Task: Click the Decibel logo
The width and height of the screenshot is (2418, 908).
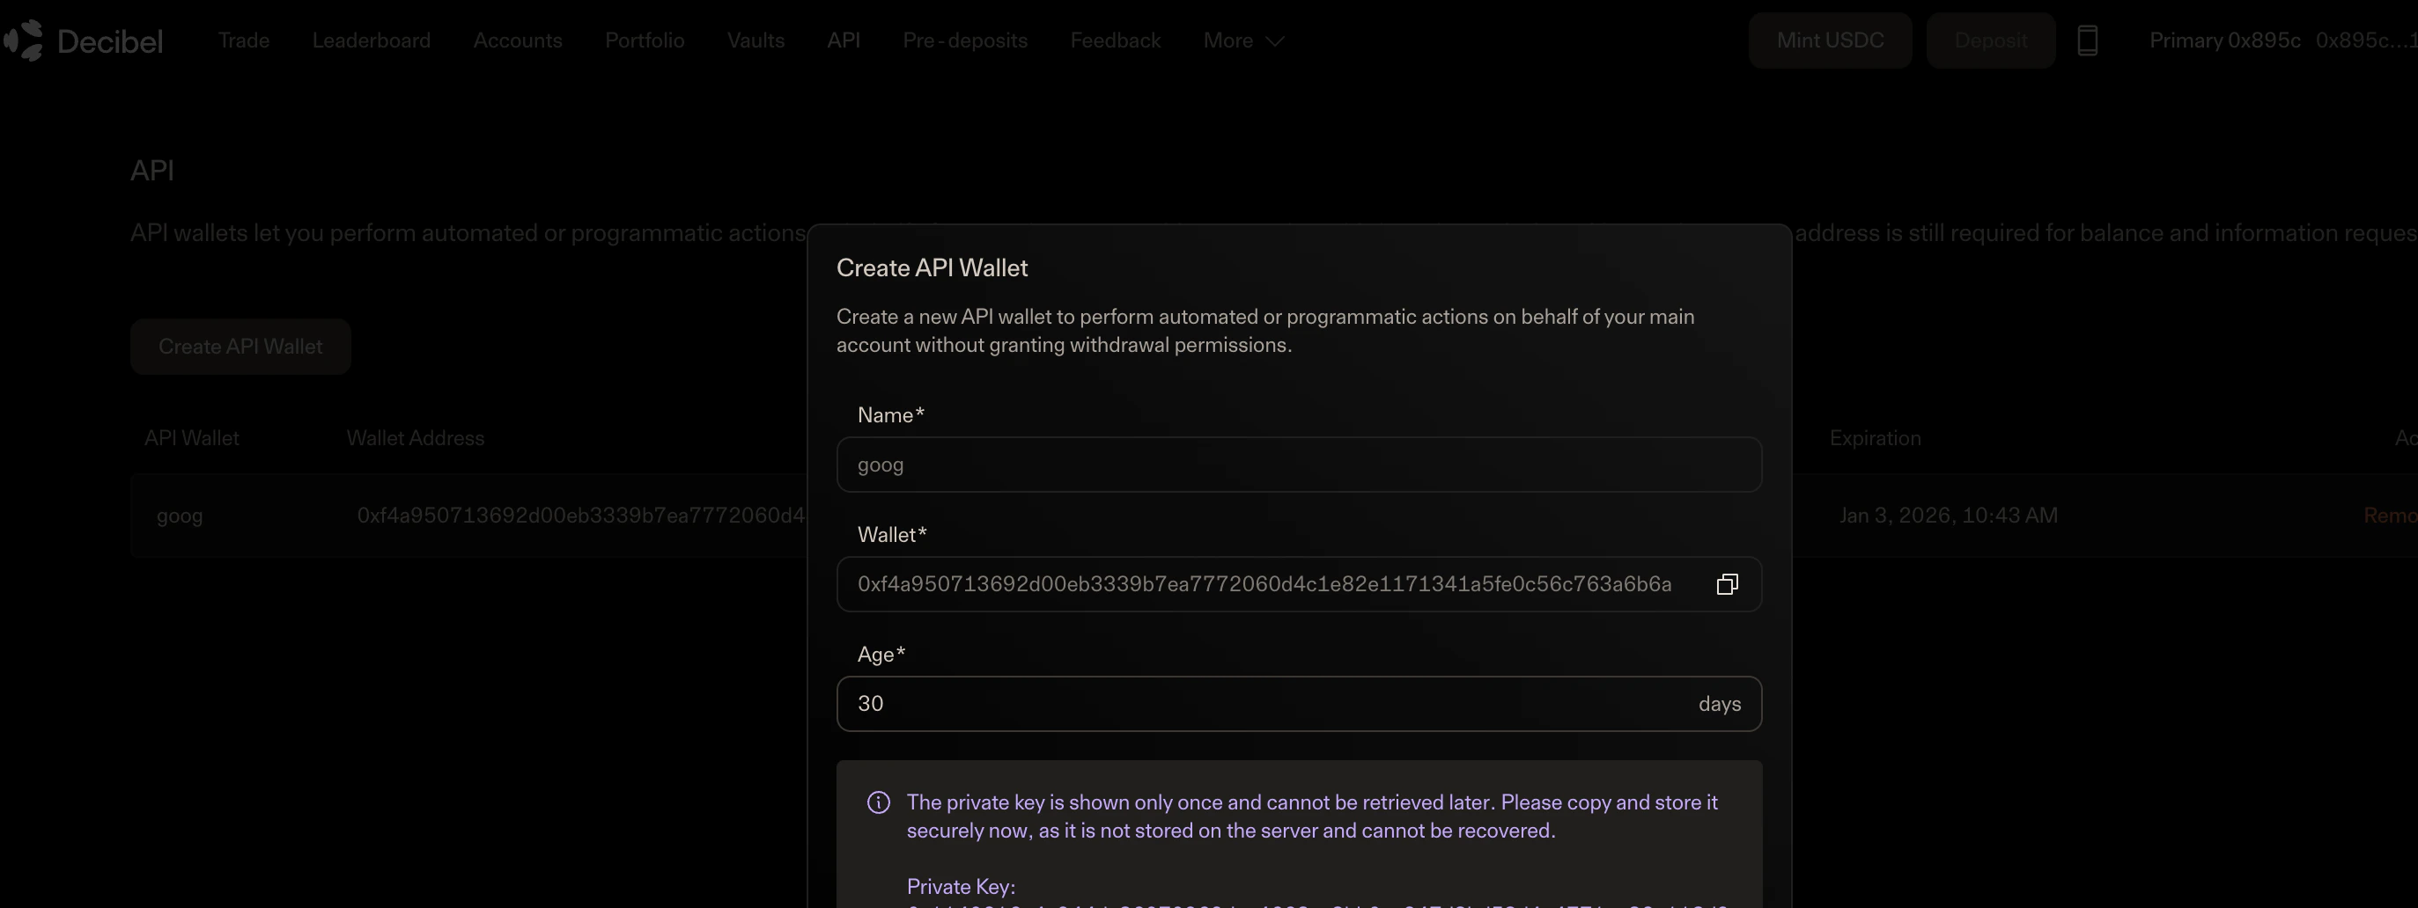Action: (85, 40)
